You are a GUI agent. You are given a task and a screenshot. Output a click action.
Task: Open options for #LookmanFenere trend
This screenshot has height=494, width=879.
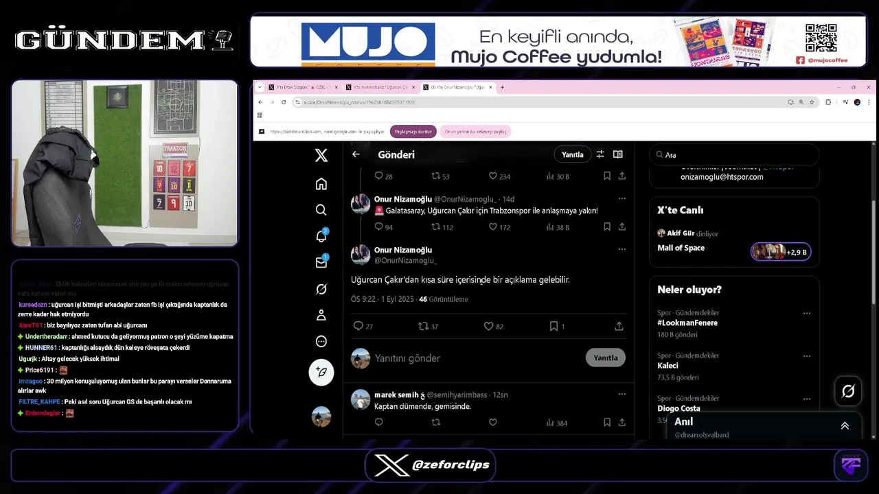click(x=807, y=313)
